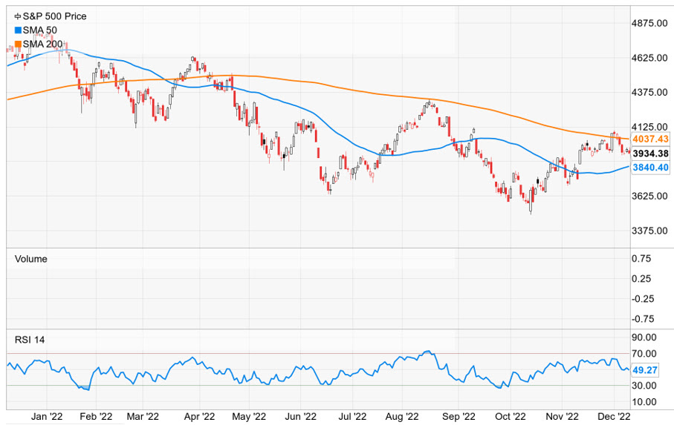The height and width of the screenshot is (425, 674).
Task: Click the blue 3840.40 price tag
Action: point(650,168)
